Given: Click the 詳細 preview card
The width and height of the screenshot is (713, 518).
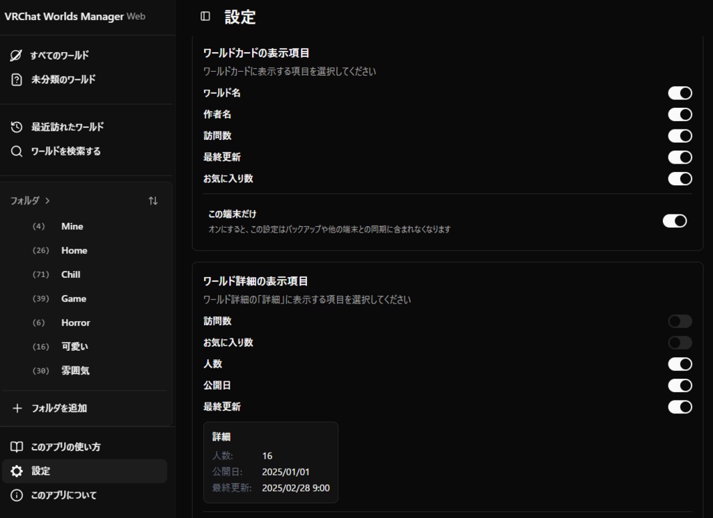Looking at the screenshot, I should click(271, 462).
